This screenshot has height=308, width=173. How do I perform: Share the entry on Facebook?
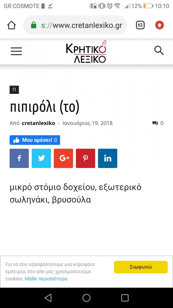click(19, 158)
